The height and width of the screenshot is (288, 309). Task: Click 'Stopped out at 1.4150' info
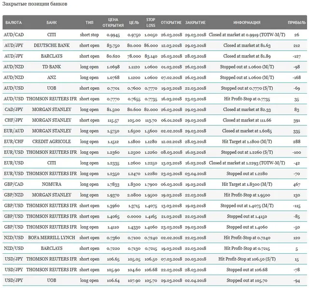point(247,216)
